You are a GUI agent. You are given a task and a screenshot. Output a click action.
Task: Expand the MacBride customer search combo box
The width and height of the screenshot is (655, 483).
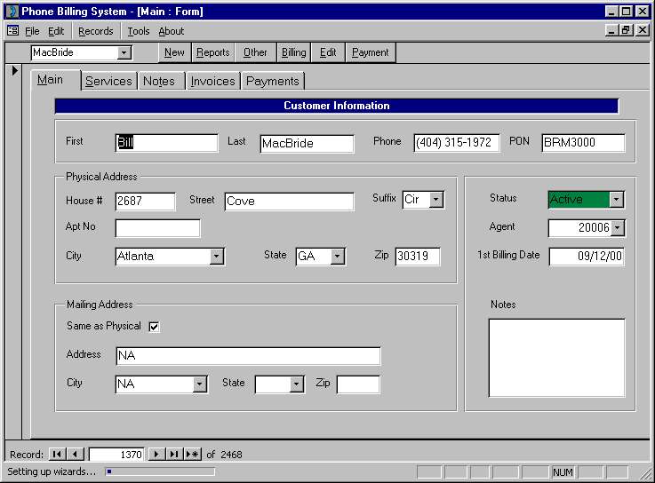[124, 53]
